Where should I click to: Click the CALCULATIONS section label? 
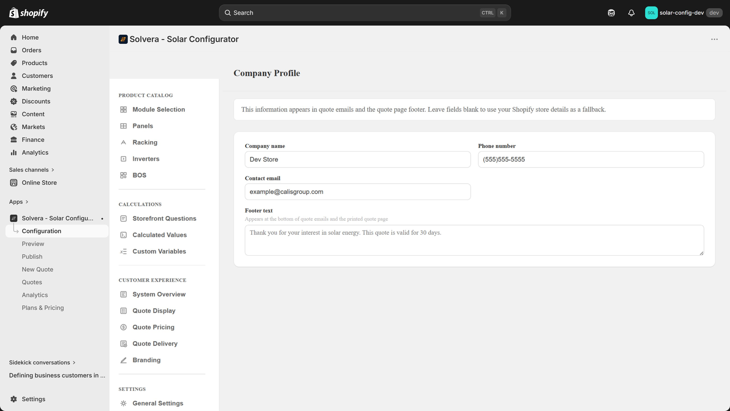140,205
